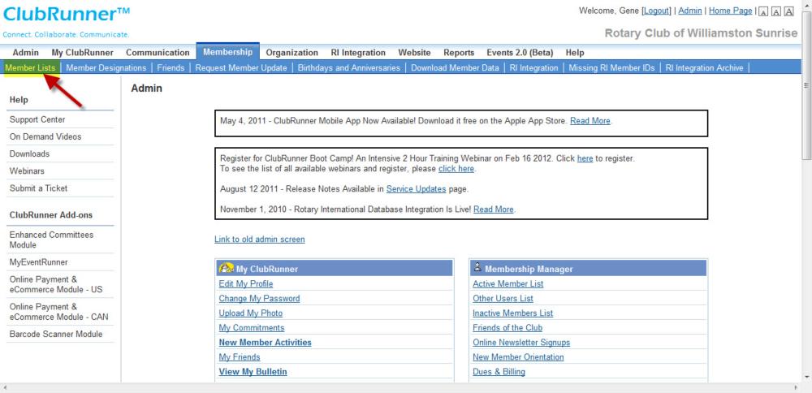The height and width of the screenshot is (393, 812).
Task: Open Downloads in the sidebar
Action: click(29, 153)
